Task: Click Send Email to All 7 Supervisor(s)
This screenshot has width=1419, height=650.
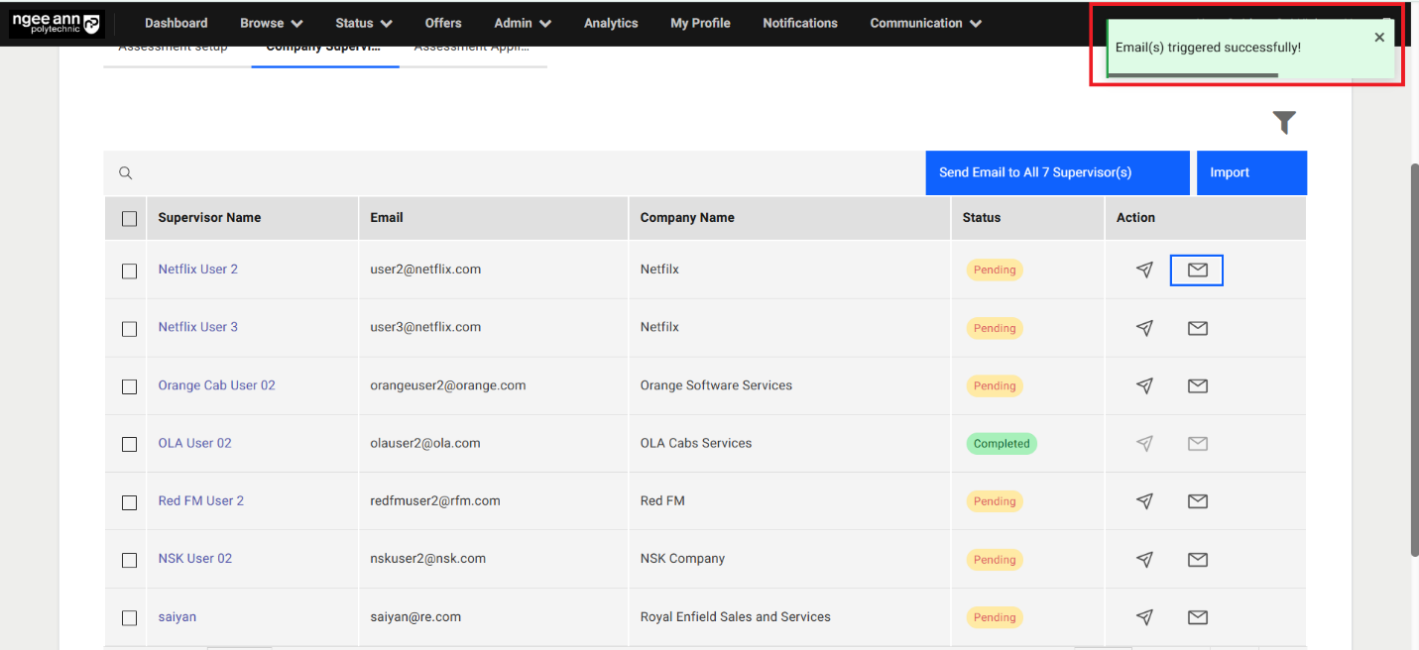Action: coord(1057,172)
